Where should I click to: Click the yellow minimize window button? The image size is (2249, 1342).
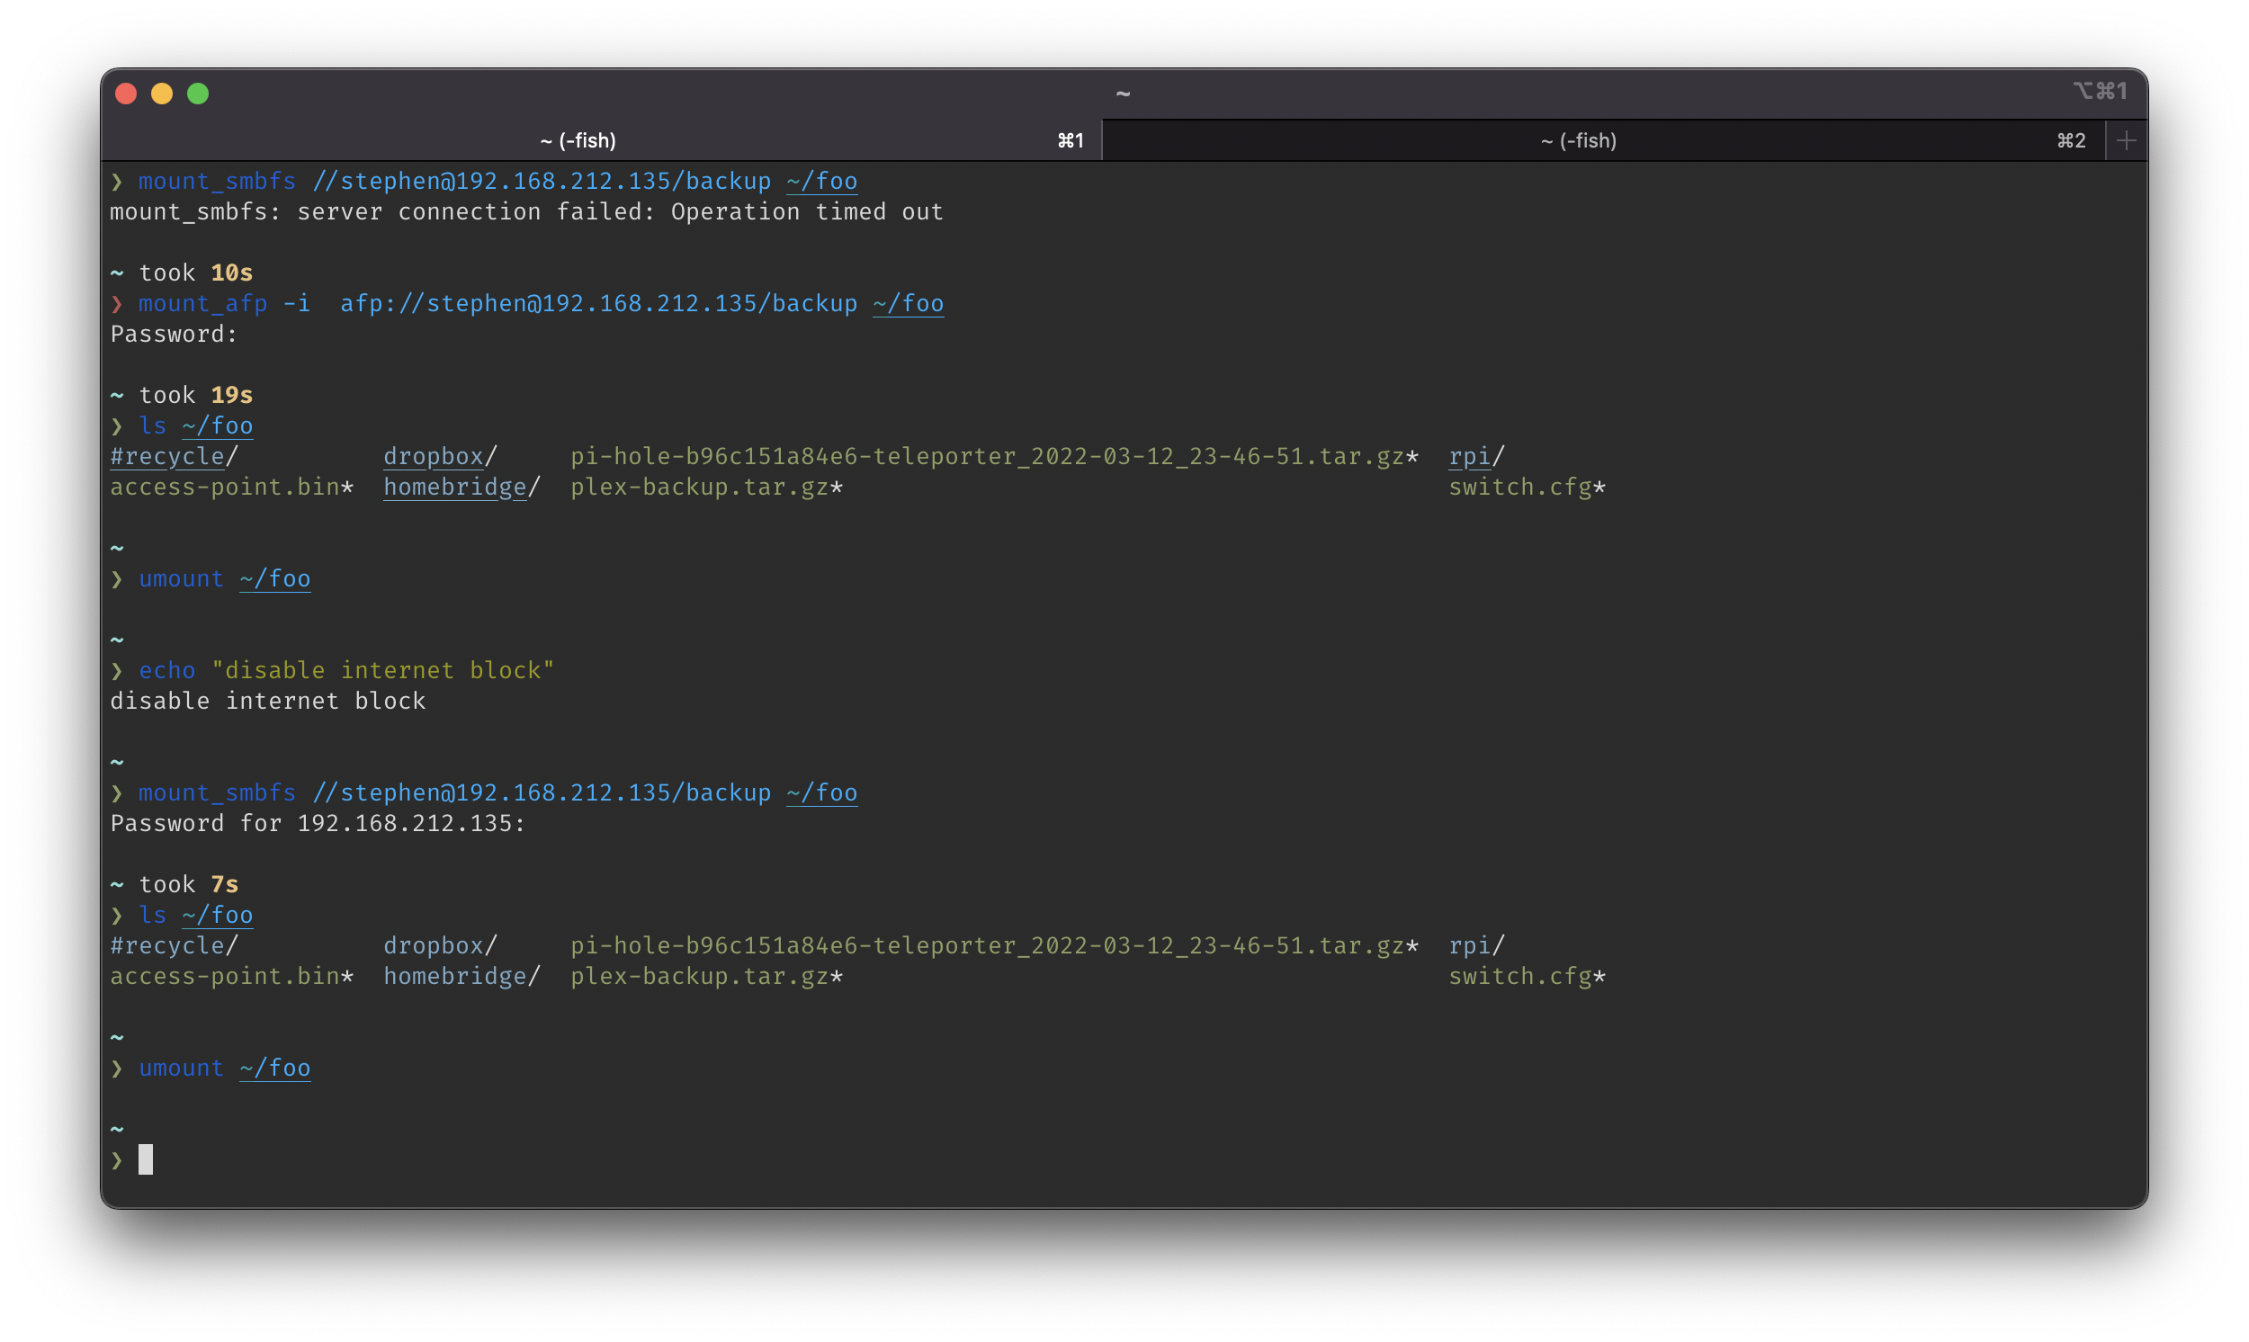[162, 94]
